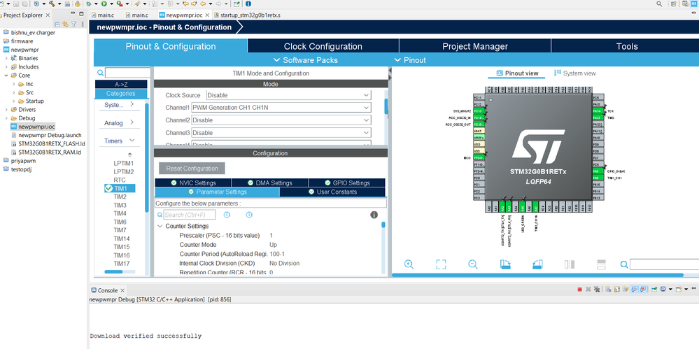Viewport: 699px width, 349px height.
Task: Open the Console display selection icon
Action: point(664,290)
